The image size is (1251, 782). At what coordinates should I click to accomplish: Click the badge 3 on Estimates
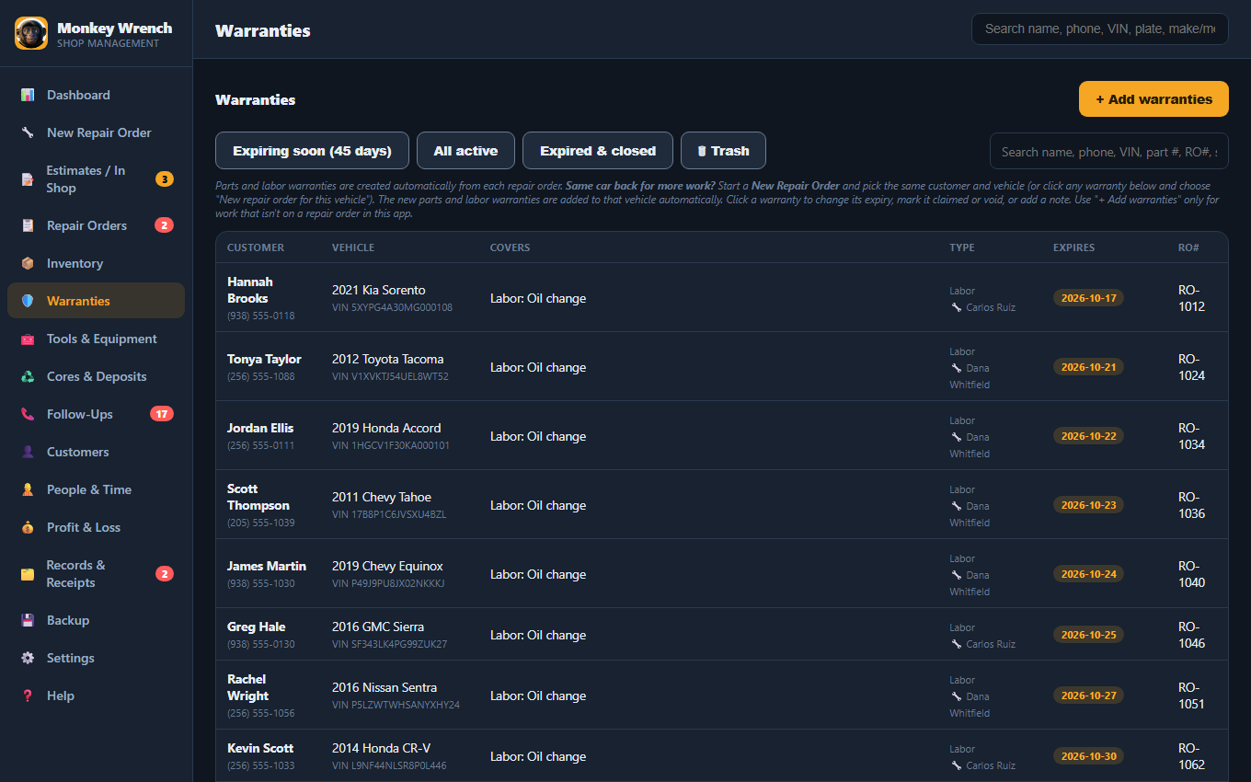pyautogui.click(x=165, y=179)
